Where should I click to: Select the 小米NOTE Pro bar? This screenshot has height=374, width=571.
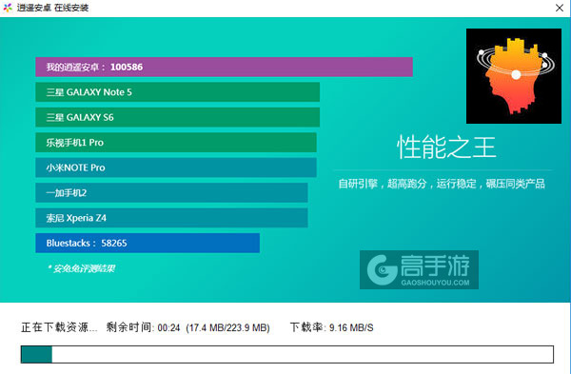(176, 167)
